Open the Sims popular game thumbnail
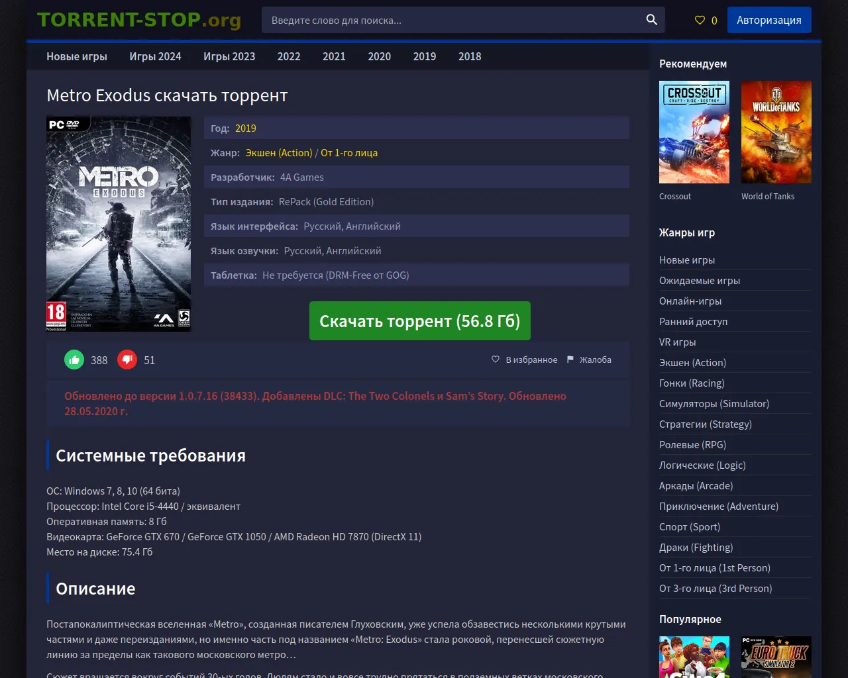Viewport: 848px width, 678px height. tap(694, 657)
